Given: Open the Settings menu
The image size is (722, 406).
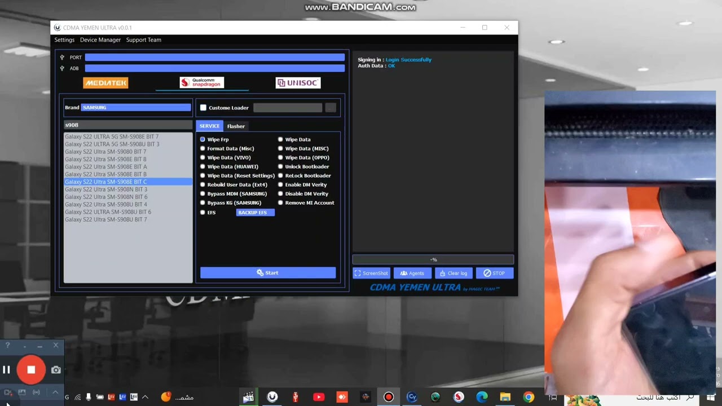Looking at the screenshot, I should (x=64, y=40).
